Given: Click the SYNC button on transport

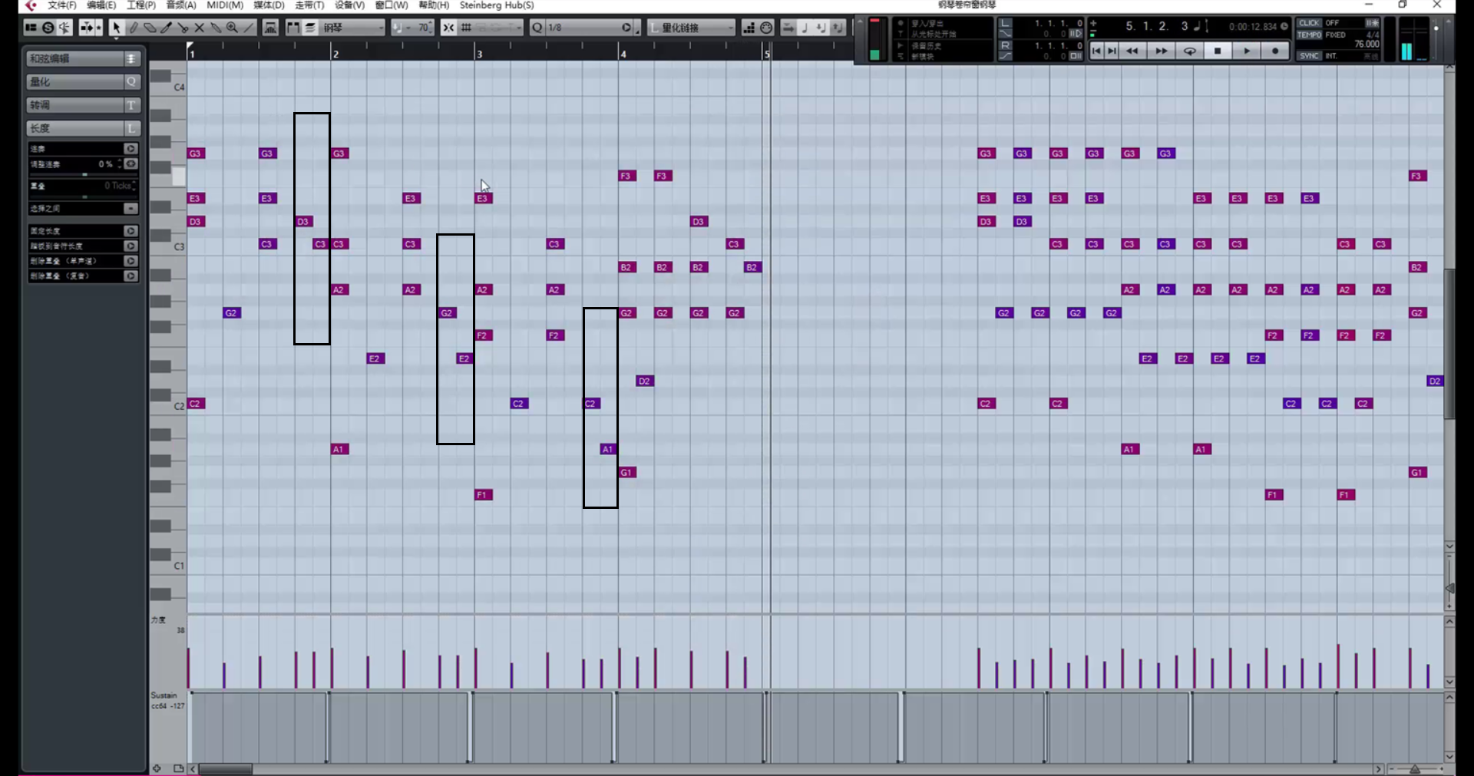Looking at the screenshot, I should tap(1309, 56).
